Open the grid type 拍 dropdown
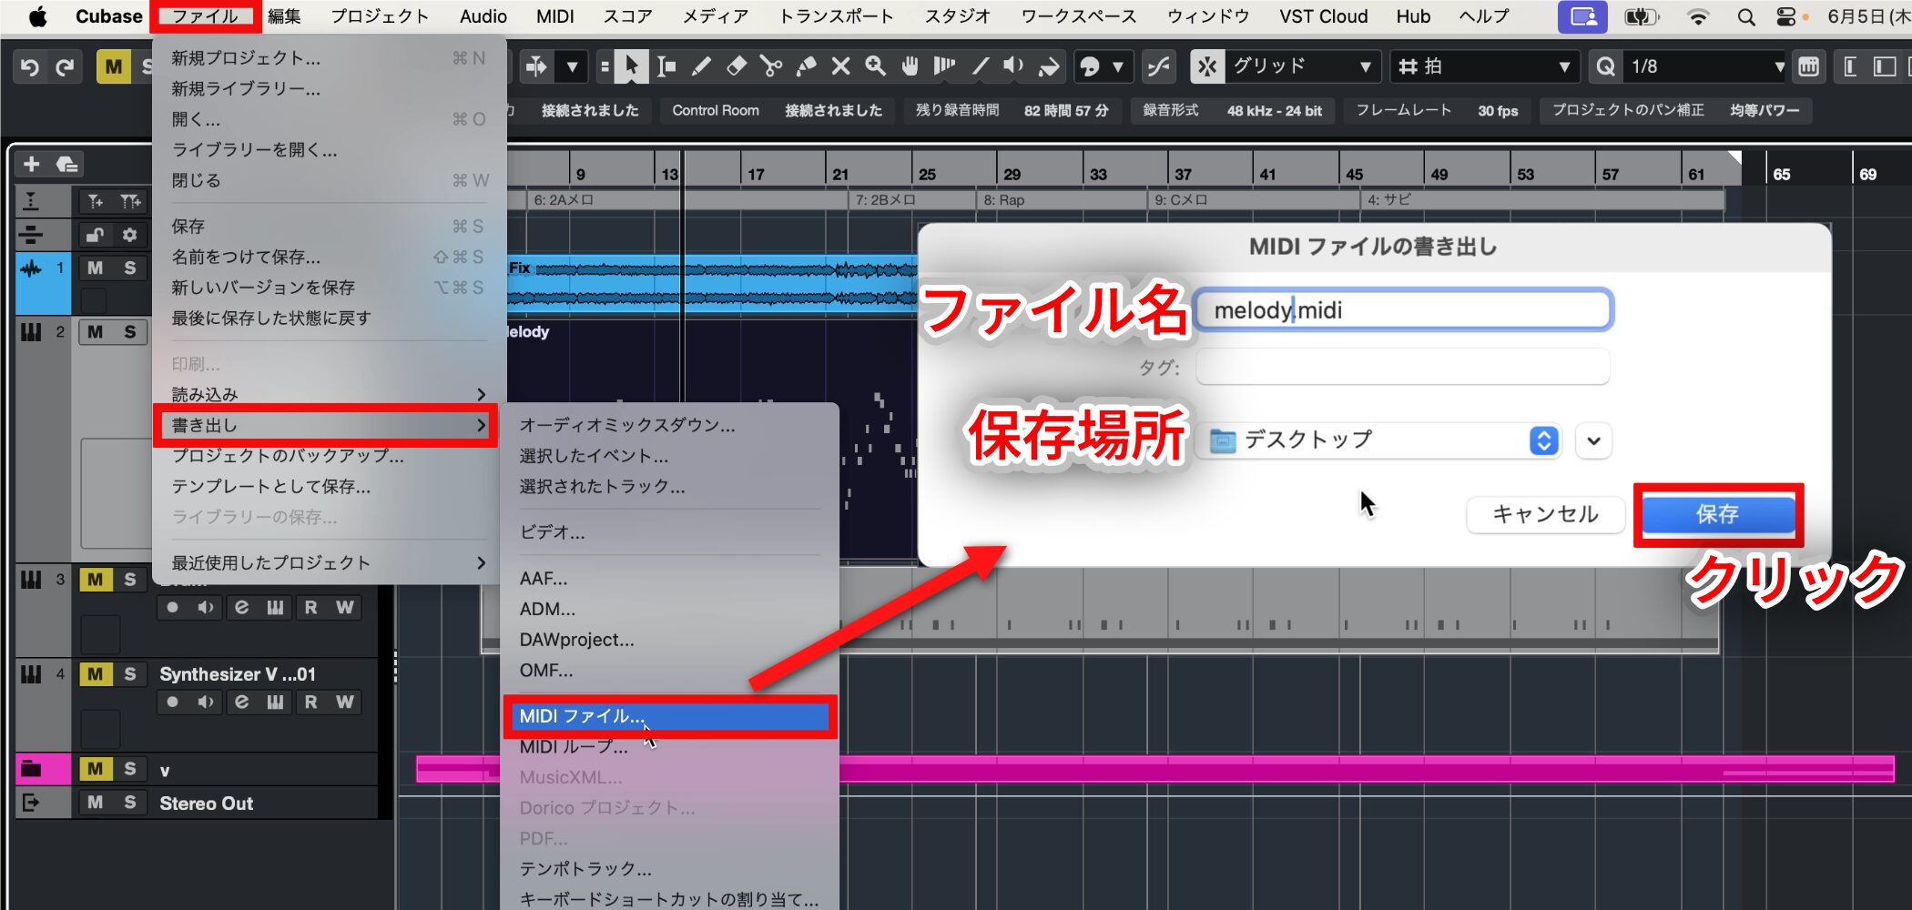This screenshot has width=1912, height=910. coord(1483,66)
